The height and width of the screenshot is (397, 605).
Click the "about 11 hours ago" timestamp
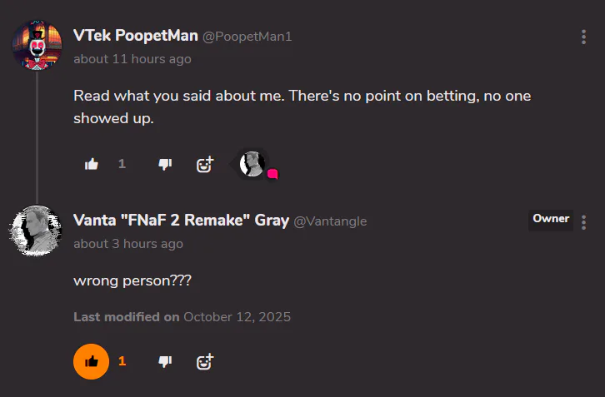tap(132, 59)
